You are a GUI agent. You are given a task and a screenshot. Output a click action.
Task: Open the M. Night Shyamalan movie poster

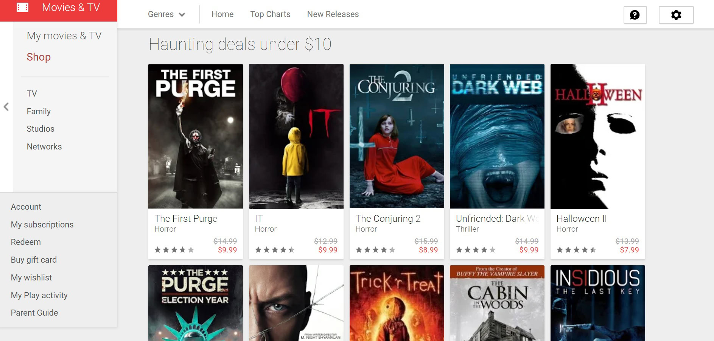(296, 303)
